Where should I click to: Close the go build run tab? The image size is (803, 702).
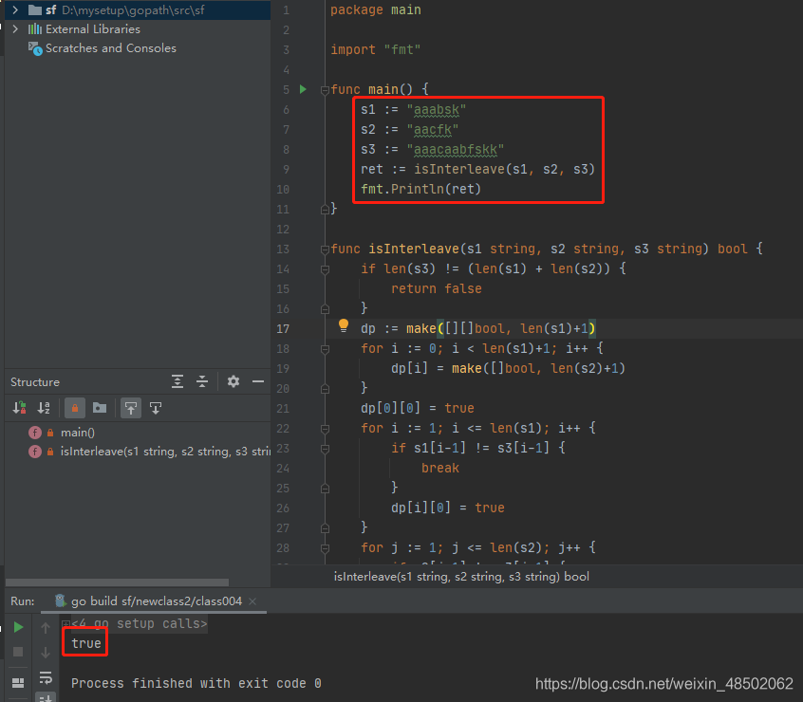[x=252, y=601]
